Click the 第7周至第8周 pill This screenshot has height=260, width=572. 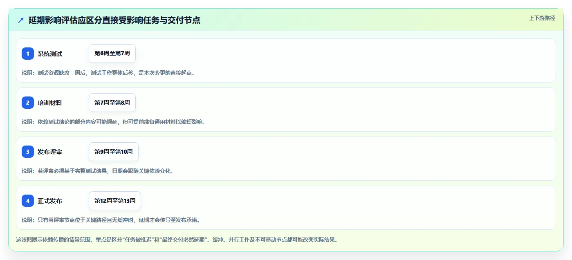pos(112,103)
